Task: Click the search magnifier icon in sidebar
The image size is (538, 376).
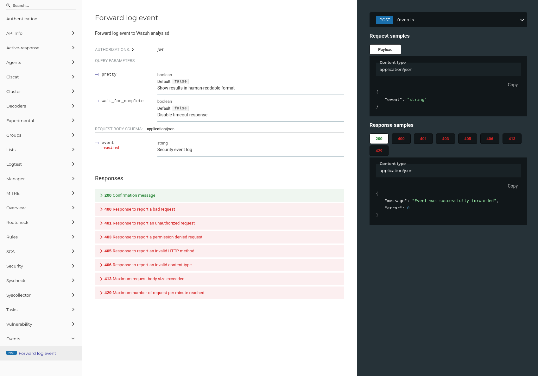Action: [x=8, y=5]
